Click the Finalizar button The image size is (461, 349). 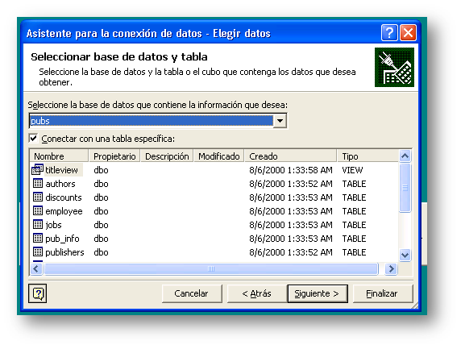[382, 293]
